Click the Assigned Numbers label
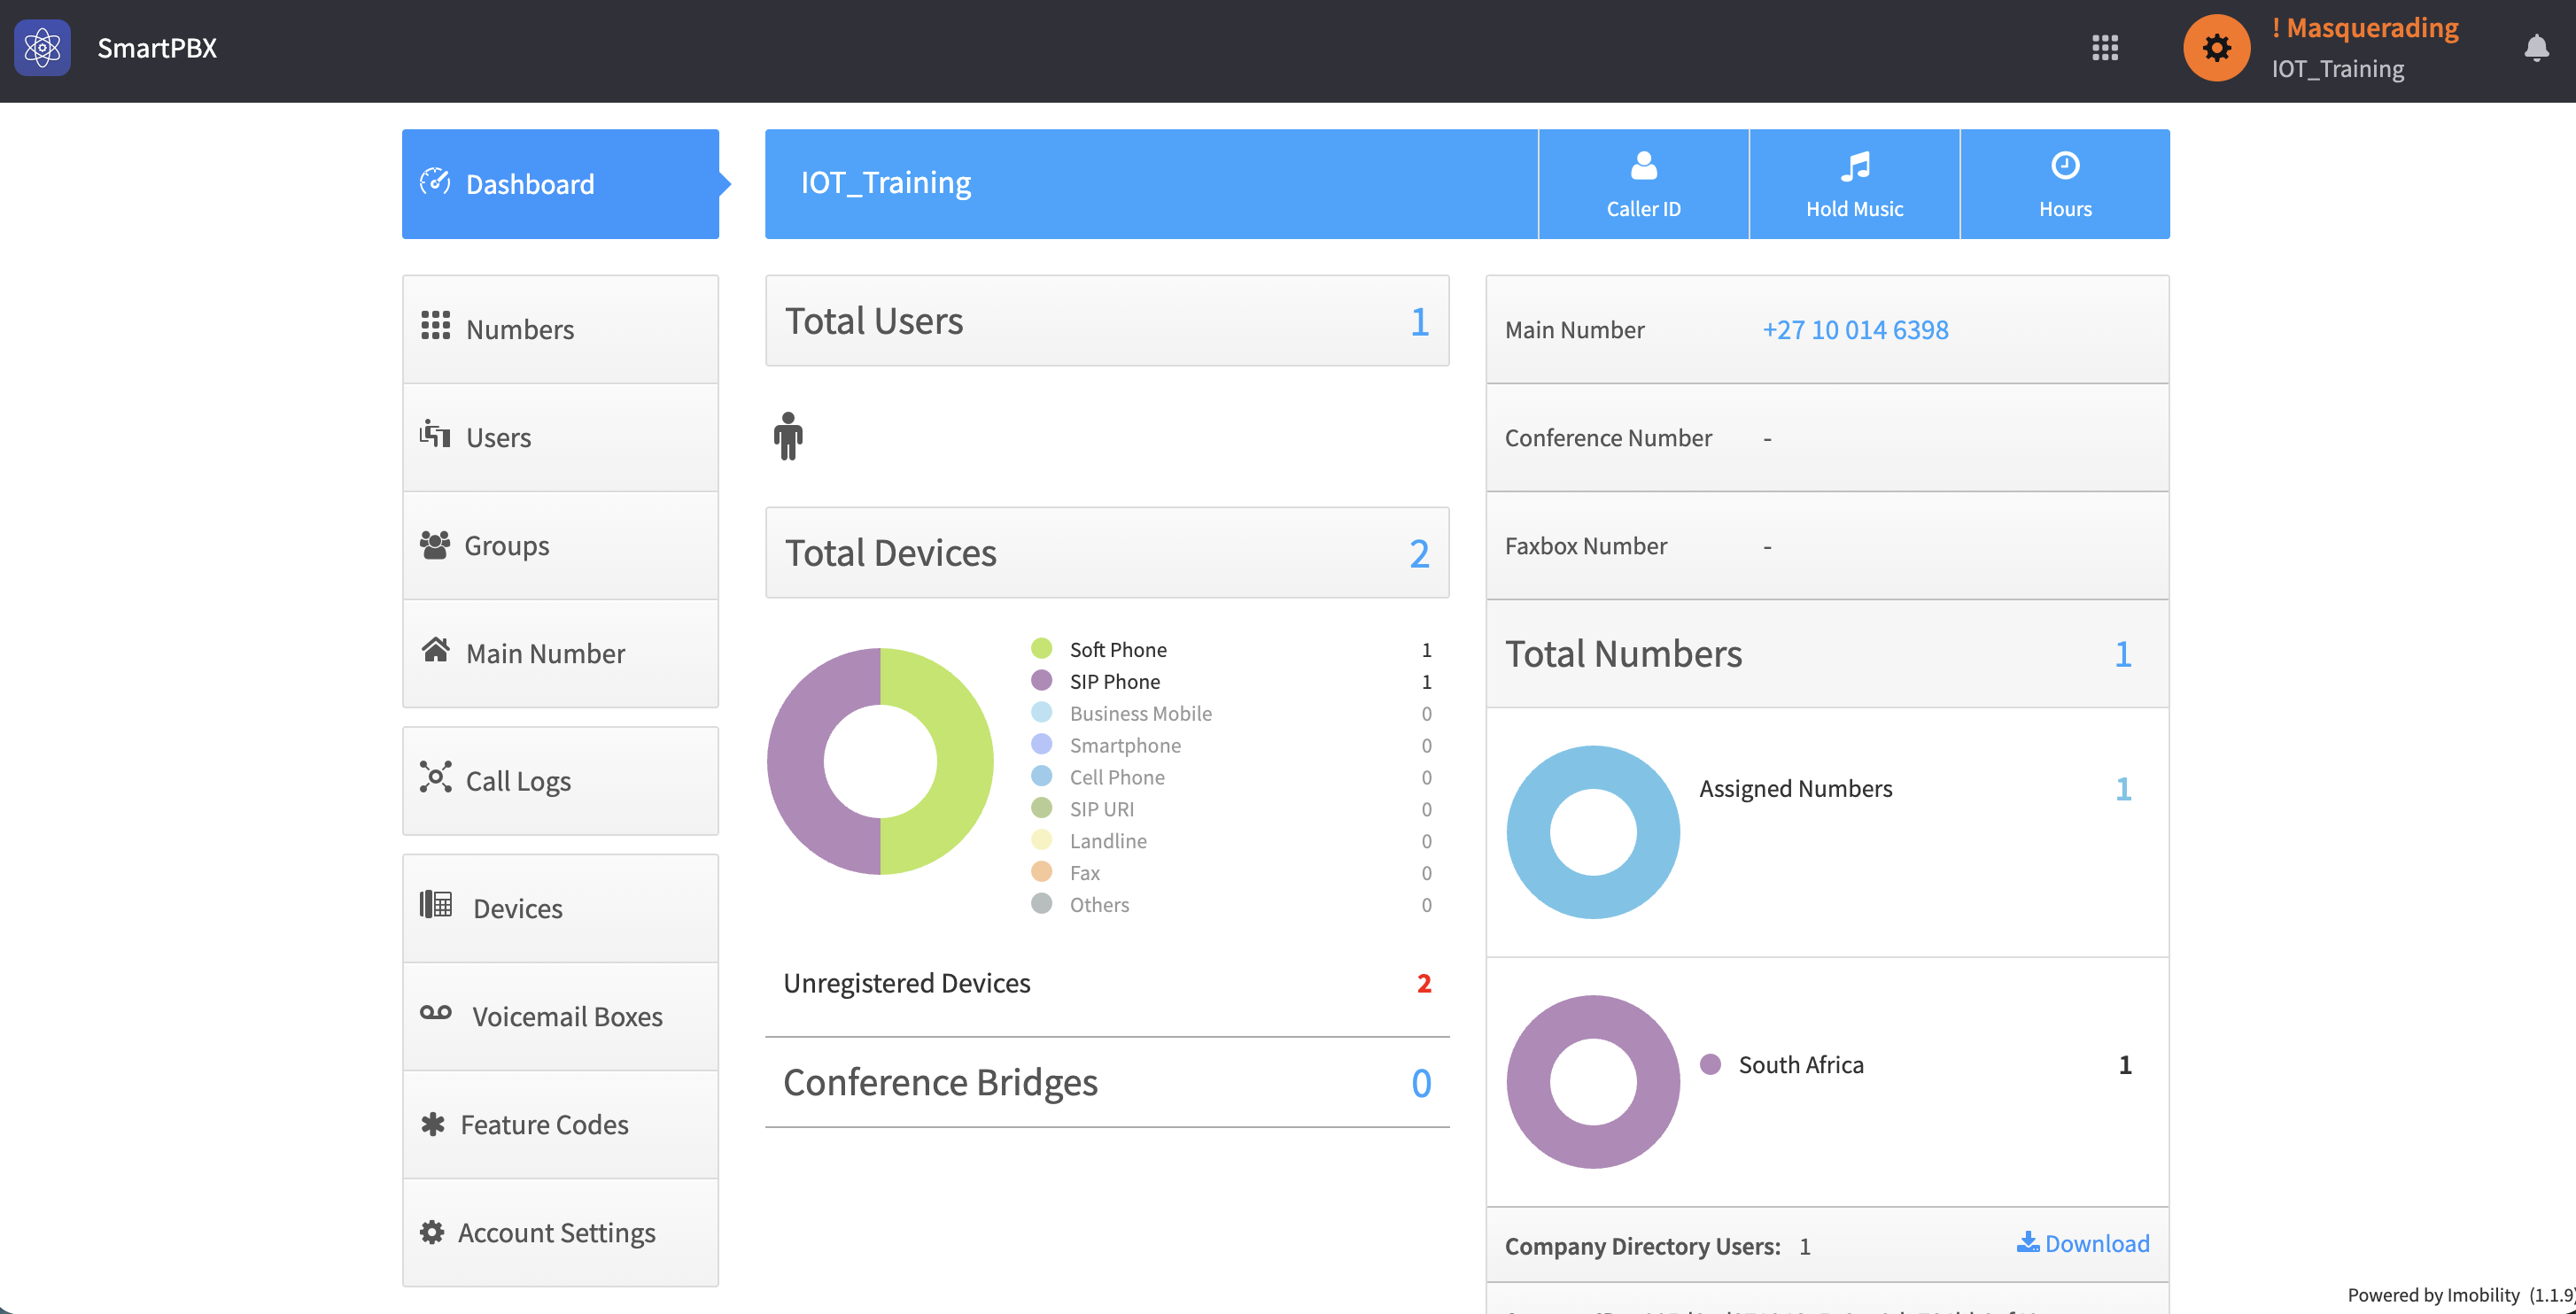The image size is (2576, 1314). [1796, 788]
